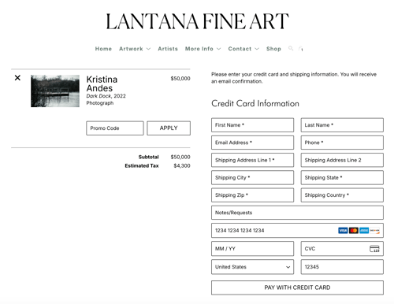Focus the Last Name field
This screenshot has height=304, width=394.
[x=342, y=125]
